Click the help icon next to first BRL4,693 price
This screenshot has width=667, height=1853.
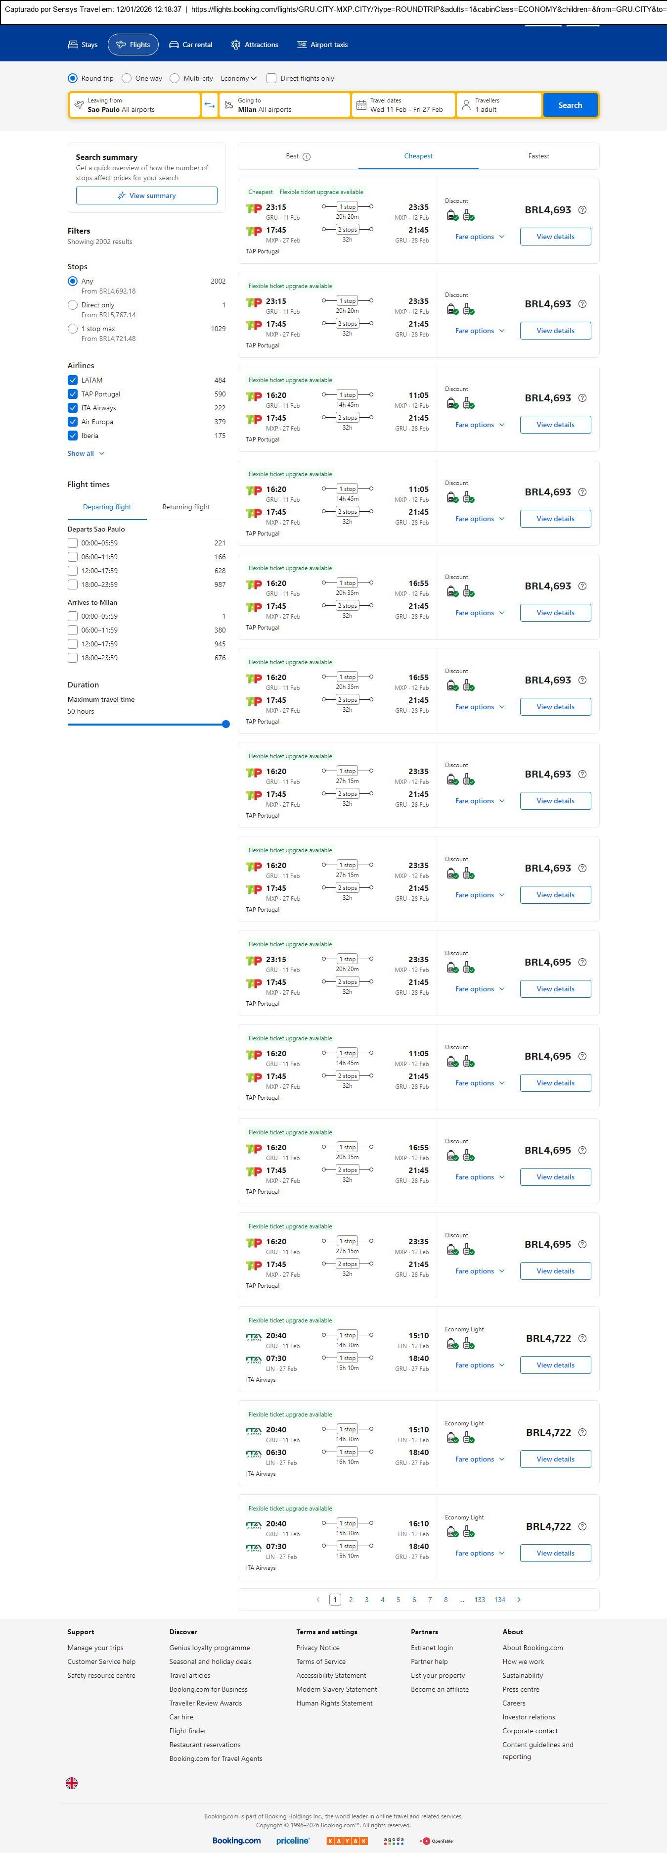click(x=582, y=210)
